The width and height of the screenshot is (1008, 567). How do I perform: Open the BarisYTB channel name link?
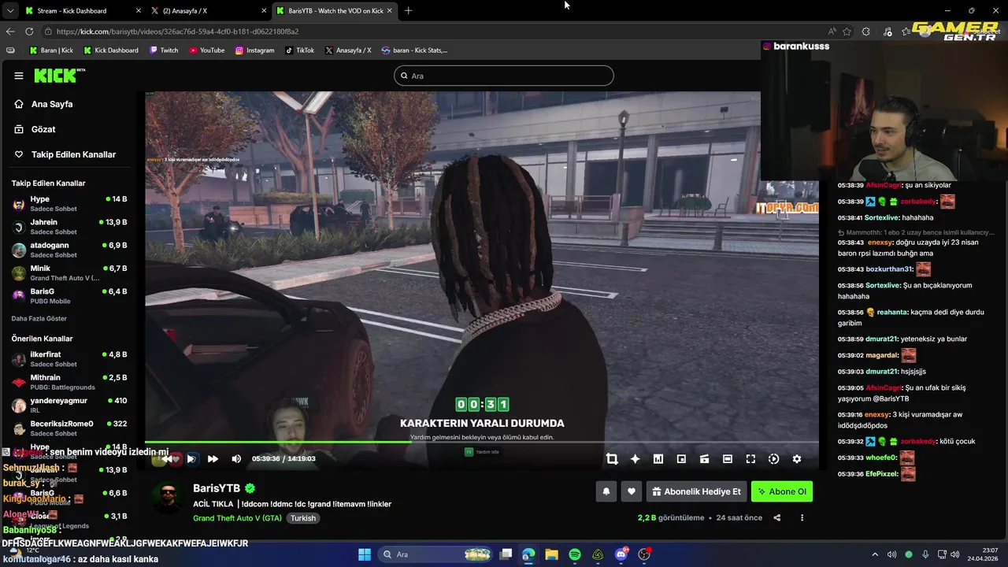(x=217, y=488)
